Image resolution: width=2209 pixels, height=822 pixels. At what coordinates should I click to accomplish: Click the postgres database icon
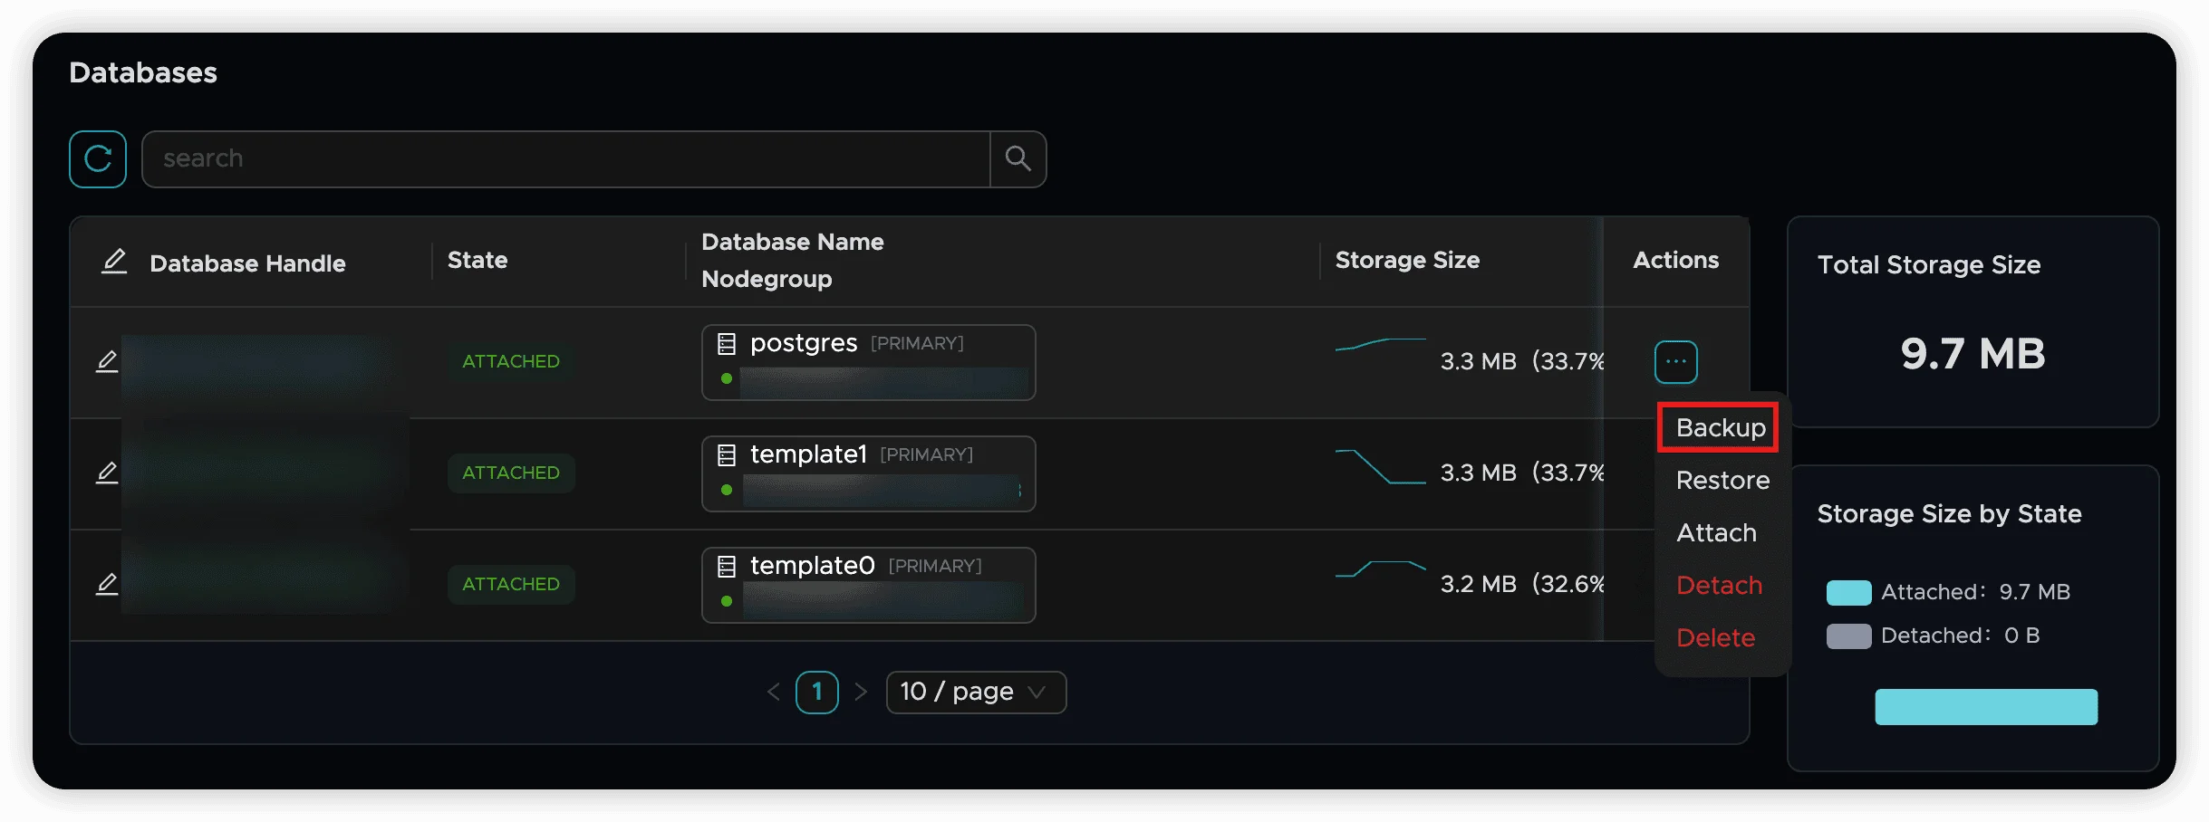(x=727, y=344)
